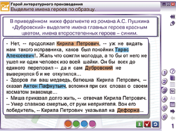Screen dimensions: 176x131
Task: Select the pencil edit icon
Action: coord(172,23)
